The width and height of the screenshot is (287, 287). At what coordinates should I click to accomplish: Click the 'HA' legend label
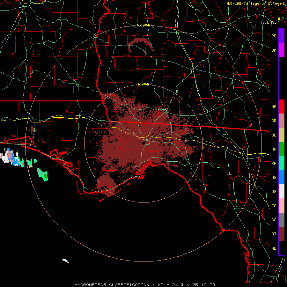[x=274, y=107]
